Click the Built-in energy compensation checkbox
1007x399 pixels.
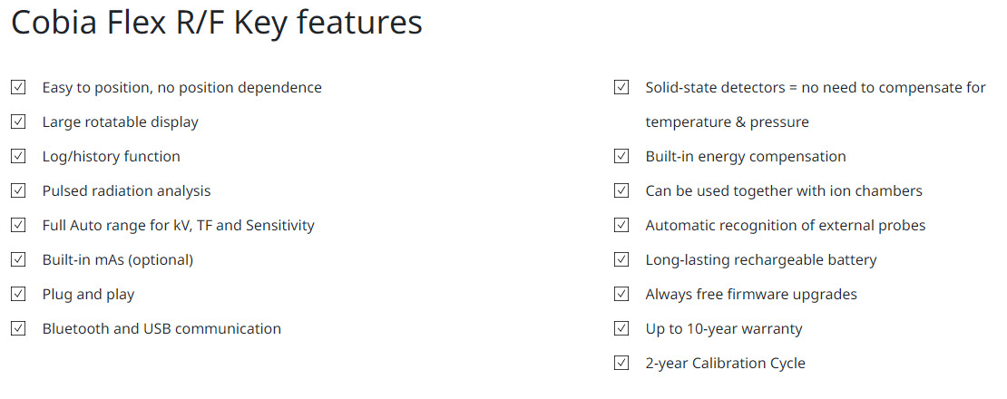621,157
